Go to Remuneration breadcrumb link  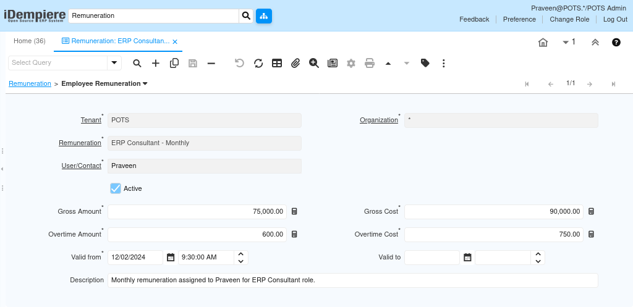pyautogui.click(x=30, y=84)
